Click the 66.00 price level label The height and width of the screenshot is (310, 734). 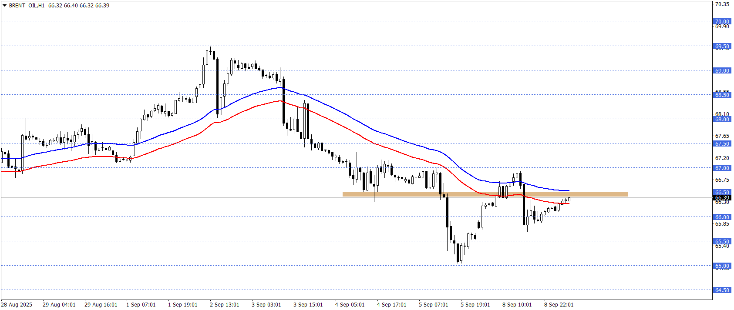(722, 217)
